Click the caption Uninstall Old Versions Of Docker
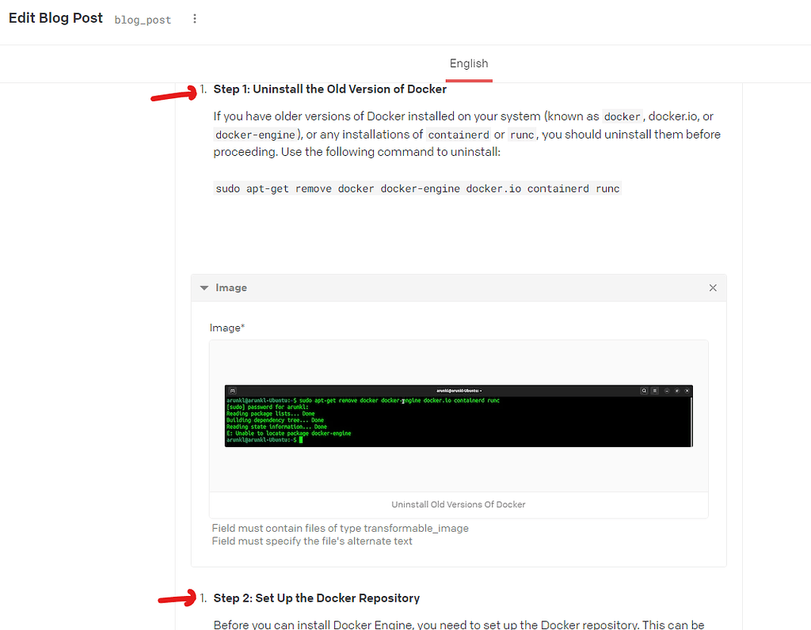This screenshot has width=811, height=630. point(459,504)
